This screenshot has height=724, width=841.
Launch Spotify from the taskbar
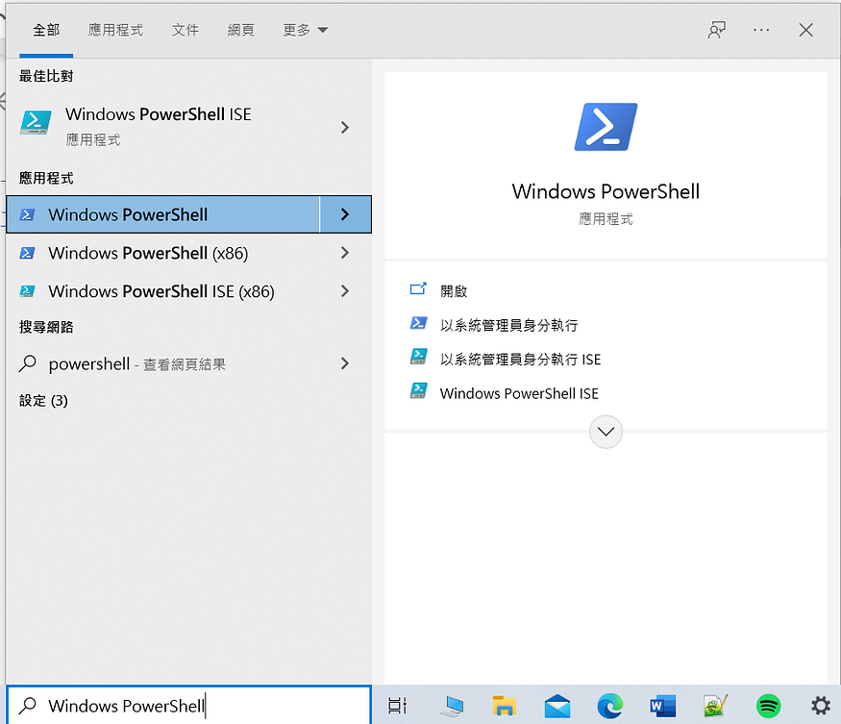click(x=768, y=706)
